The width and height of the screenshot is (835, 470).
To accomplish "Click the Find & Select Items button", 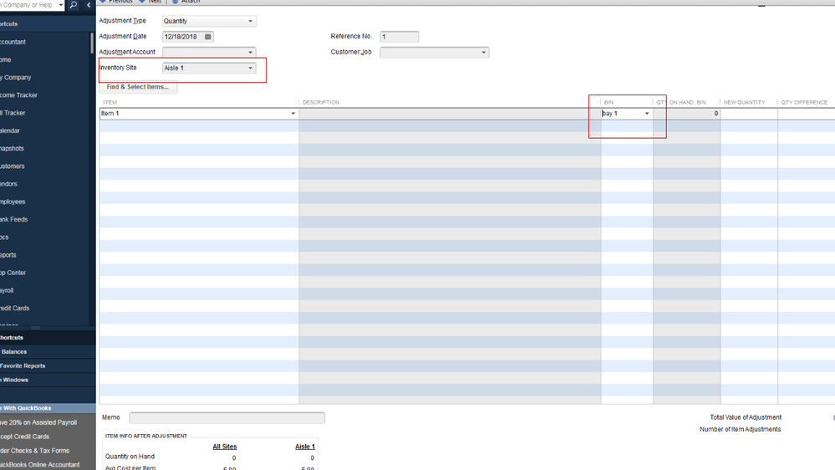I will coord(138,87).
